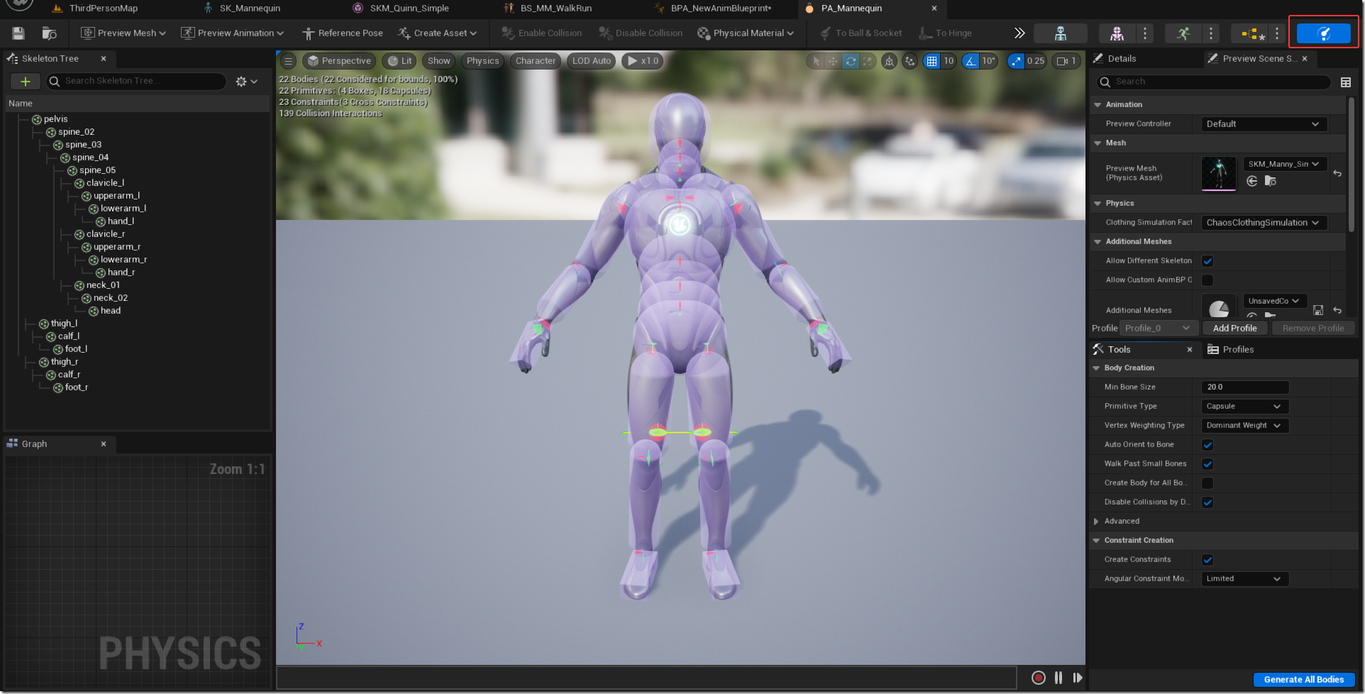1365x694 pixels.
Task: Open the ChaosClothingSimulation dropdown
Action: 1263,223
